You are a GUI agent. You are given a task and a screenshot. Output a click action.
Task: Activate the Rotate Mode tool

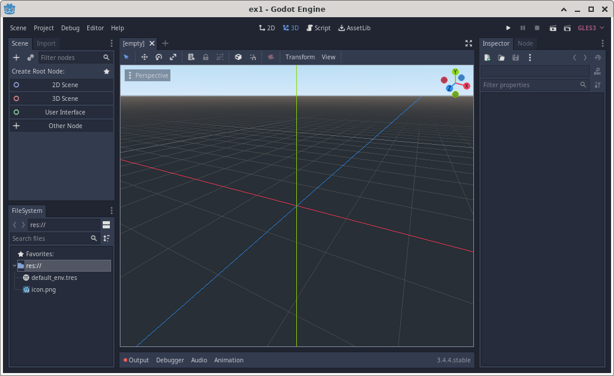click(159, 57)
